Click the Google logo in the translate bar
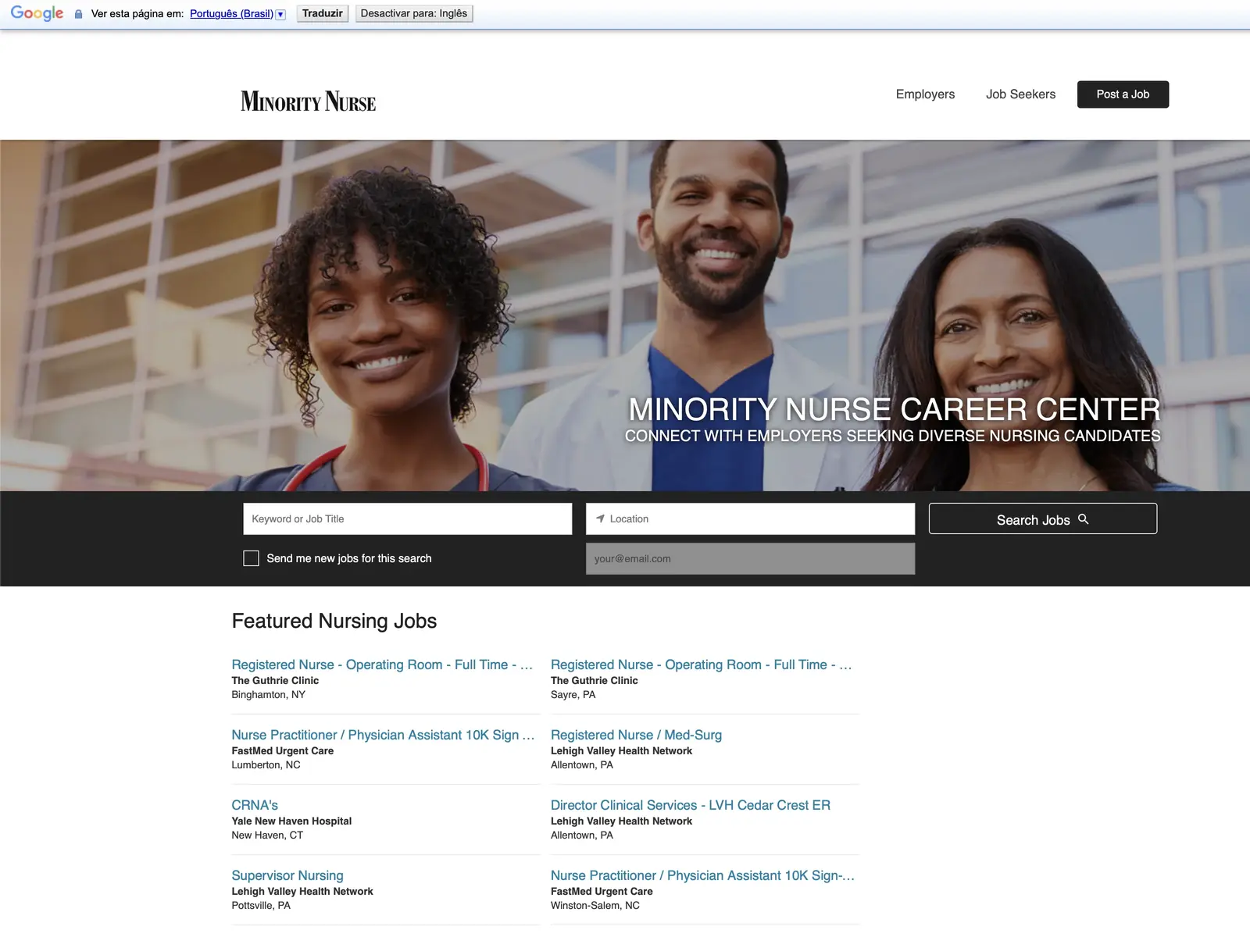1250x937 pixels. pyautogui.click(x=37, y=13)
